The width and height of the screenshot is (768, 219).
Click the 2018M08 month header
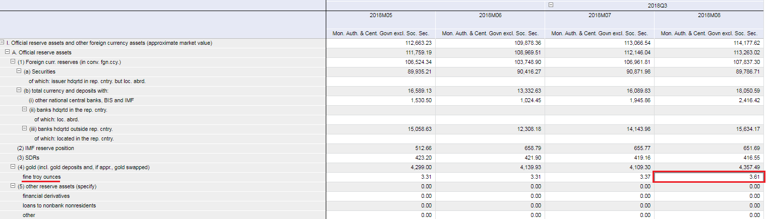tap(709, 16)
